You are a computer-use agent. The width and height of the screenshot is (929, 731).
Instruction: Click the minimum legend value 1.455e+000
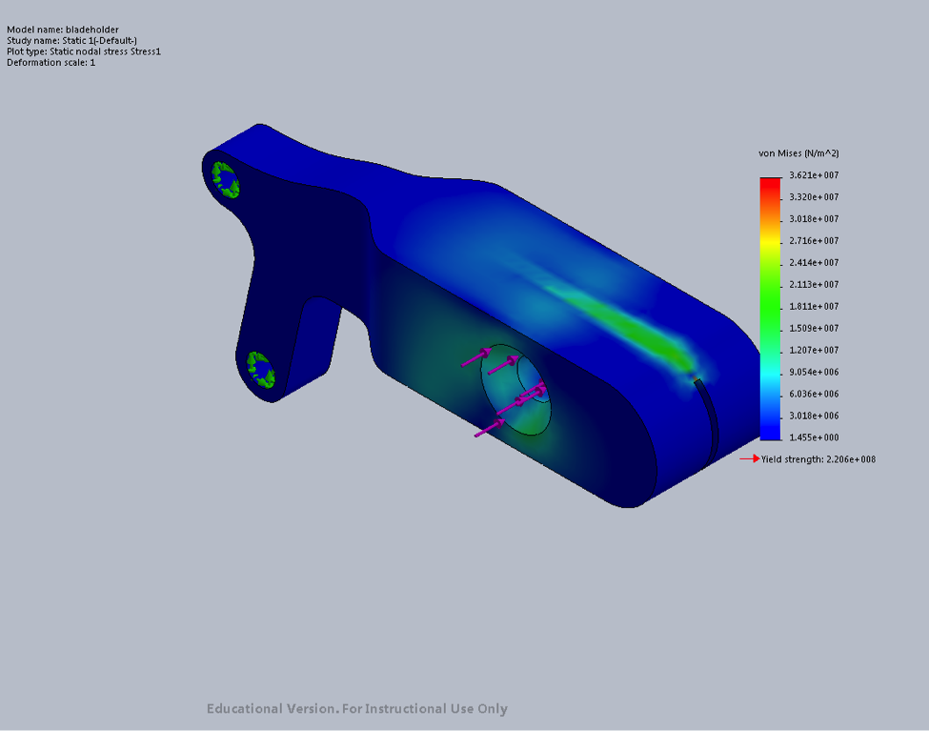click(x=814, y=437)
